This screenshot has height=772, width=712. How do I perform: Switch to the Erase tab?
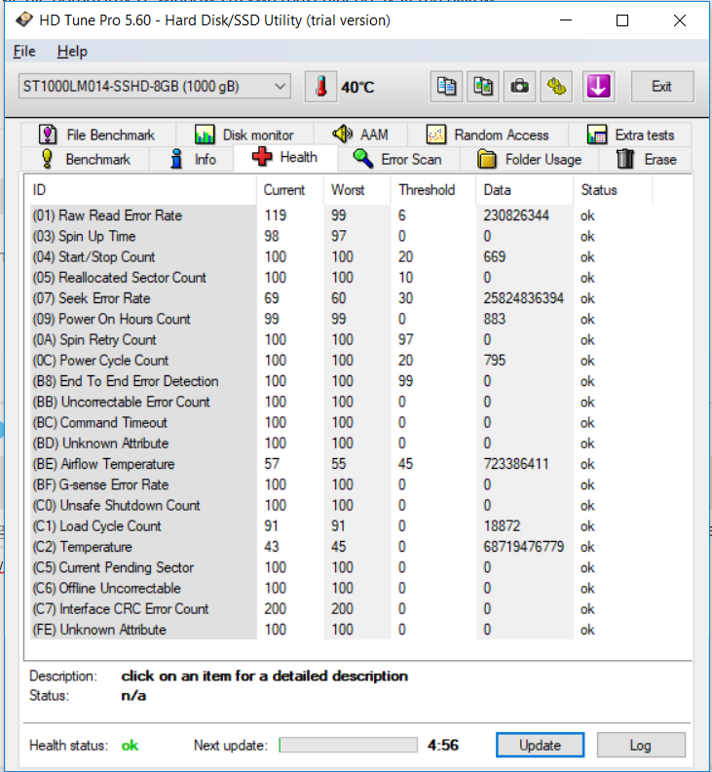point(646,159)
